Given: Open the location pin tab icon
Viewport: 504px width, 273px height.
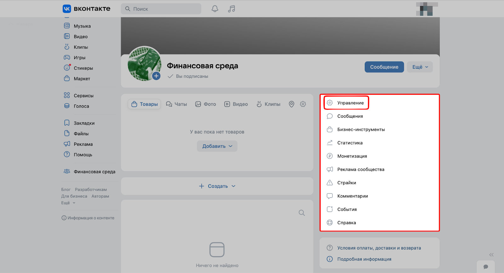Looking at the screenshot, I should point(292,104).
